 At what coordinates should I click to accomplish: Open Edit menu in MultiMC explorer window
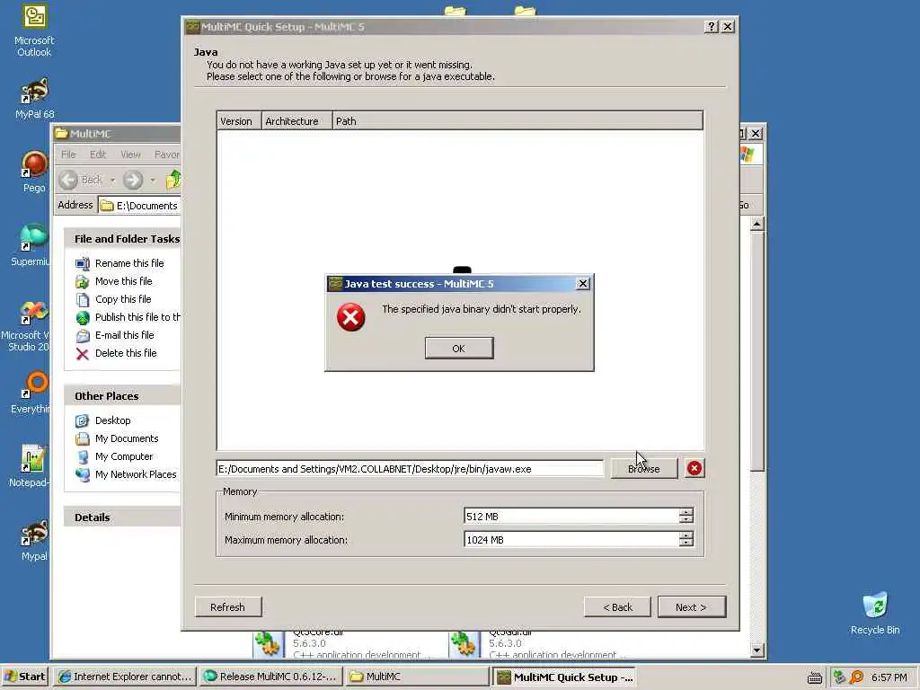pyautogui.click(x=98, y=155)
